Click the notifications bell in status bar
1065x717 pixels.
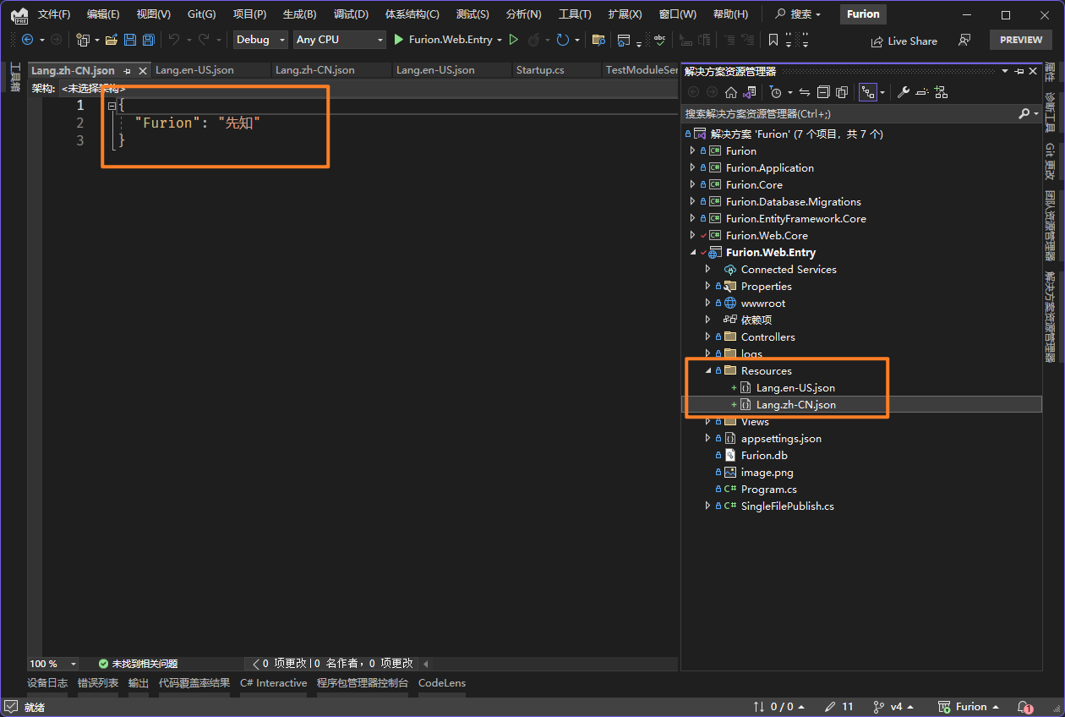(x=1024, y=707)
